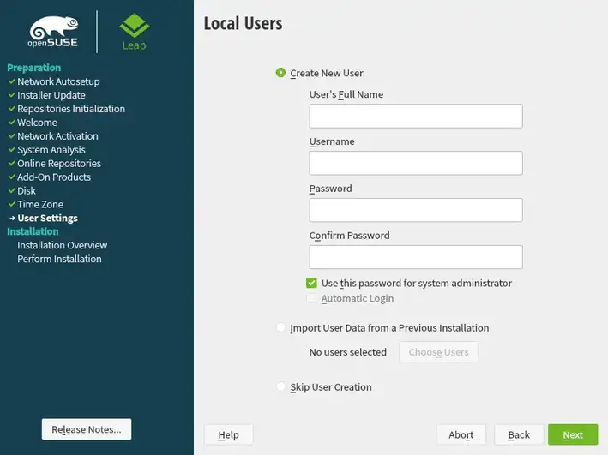The image size is (608, 455).
Task: Click the Network Autosetup step
Action: pos(58,81)
